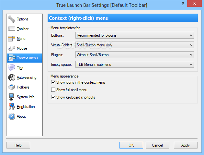Click the title bar help question mark

point(183,4)
